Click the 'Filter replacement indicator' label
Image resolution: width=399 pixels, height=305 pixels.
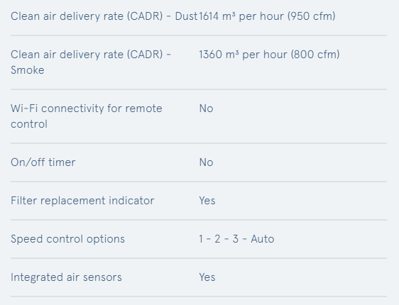click(82, 201)
